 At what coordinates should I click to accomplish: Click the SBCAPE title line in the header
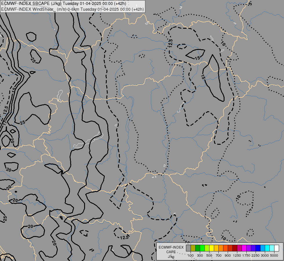(x=64, y=3)
